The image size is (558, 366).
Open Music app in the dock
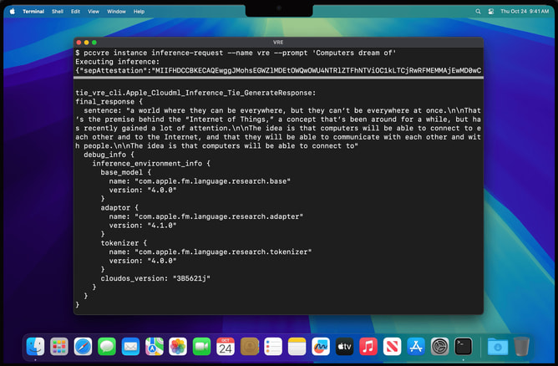[x=368, y=347]
